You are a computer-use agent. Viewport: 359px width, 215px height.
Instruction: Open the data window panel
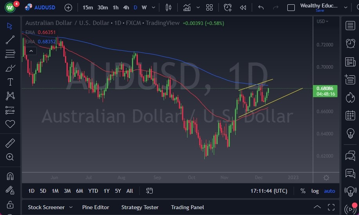[x=350, y=80]
